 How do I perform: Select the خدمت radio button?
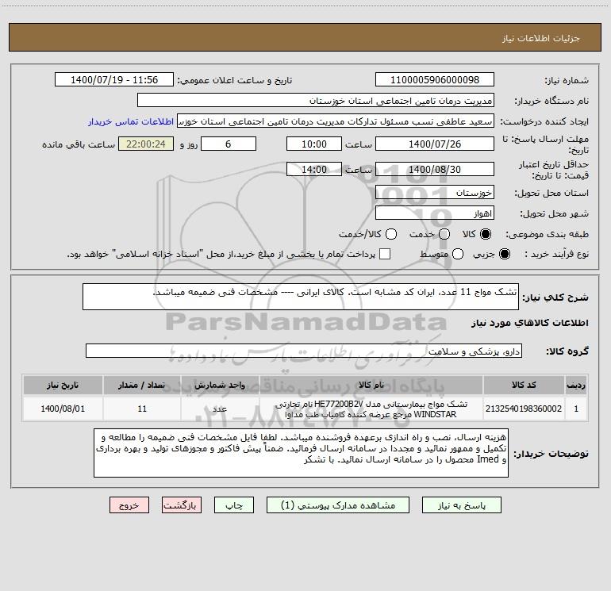(x=444, y=234)
